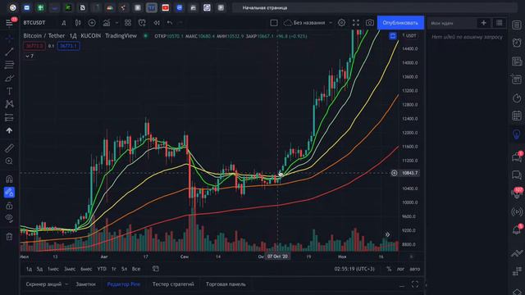The width and height of the screenshot is (525, 295).
Task: Open the alerts alarm clock panel
Action: pos(517,43)
